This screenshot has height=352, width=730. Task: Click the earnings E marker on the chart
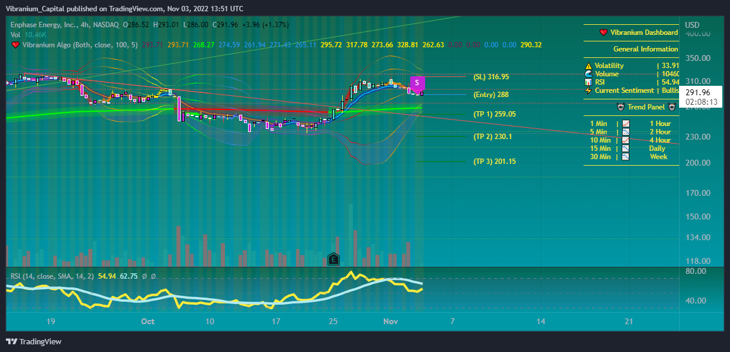tap(334, 259)
